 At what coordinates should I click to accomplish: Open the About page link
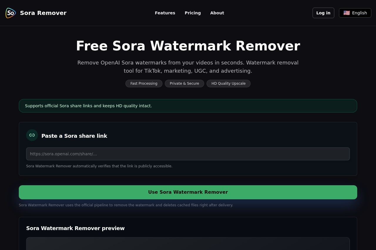point(217,13)
